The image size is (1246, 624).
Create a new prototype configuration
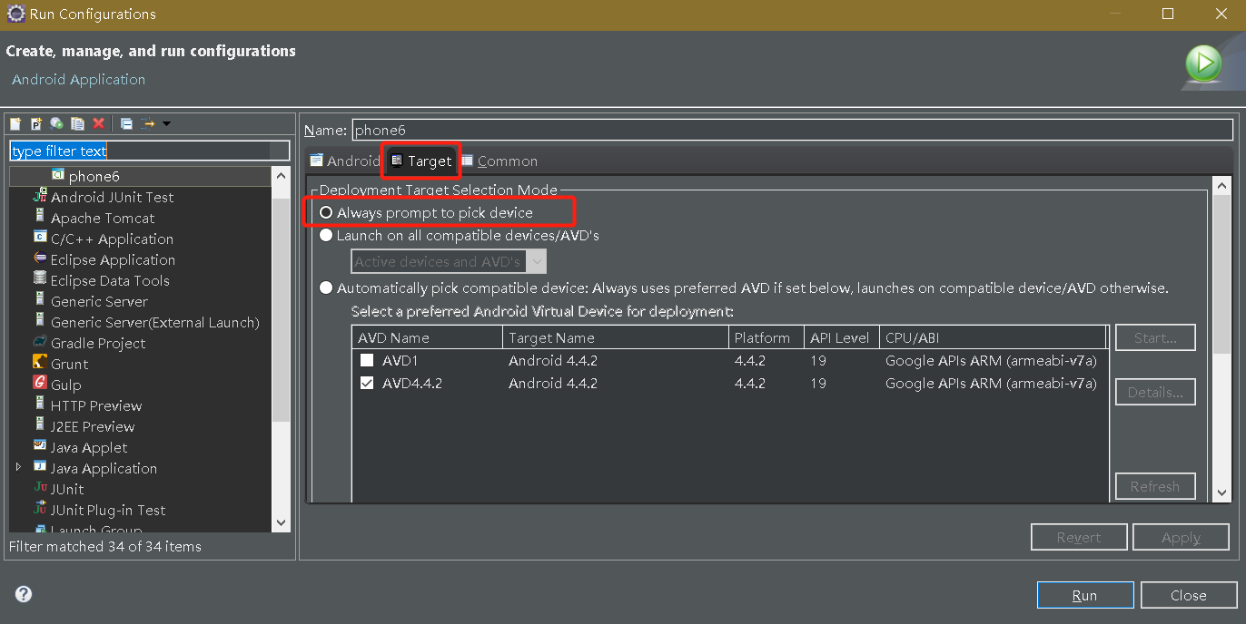click(x=36, y=123)
